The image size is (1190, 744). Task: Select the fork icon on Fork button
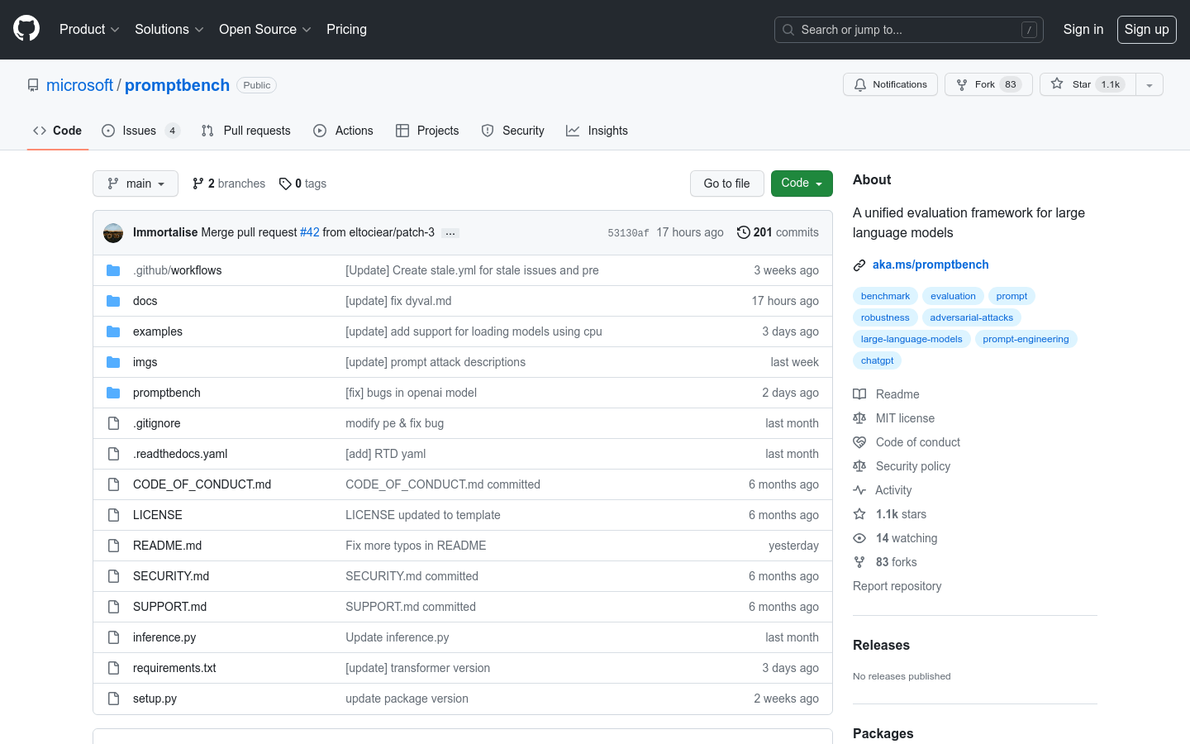pyautogui.click(x=961, y=83)
